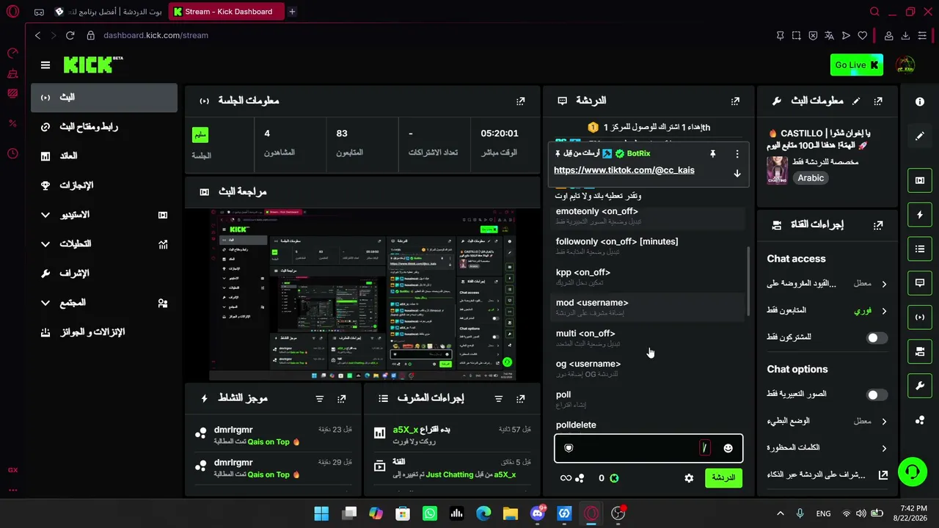Viewport: 939px width, 528px height.
Task: Open الوضع البطيء slow mode setting
Action: (x=827, y=422)
